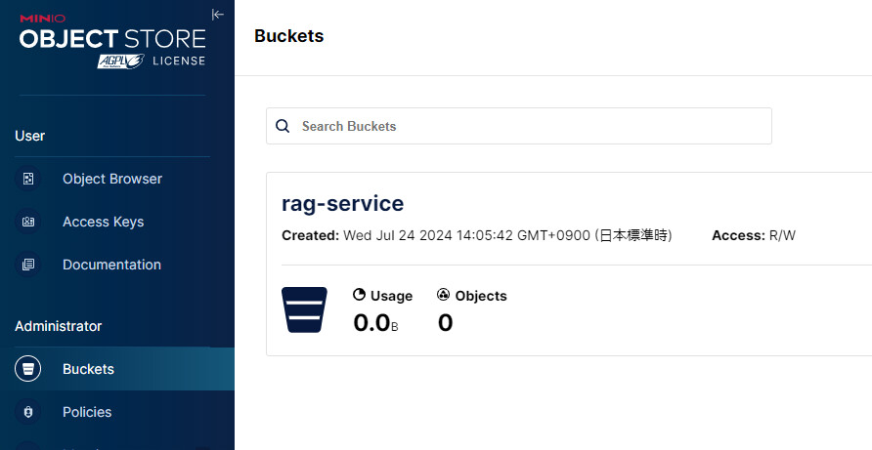Screen dimensions: 872x450
Task: Select Buckets menu item
Action: click(116, 369)
